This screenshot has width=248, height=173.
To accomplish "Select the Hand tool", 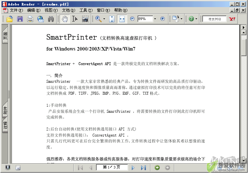I will coord(65,19).
